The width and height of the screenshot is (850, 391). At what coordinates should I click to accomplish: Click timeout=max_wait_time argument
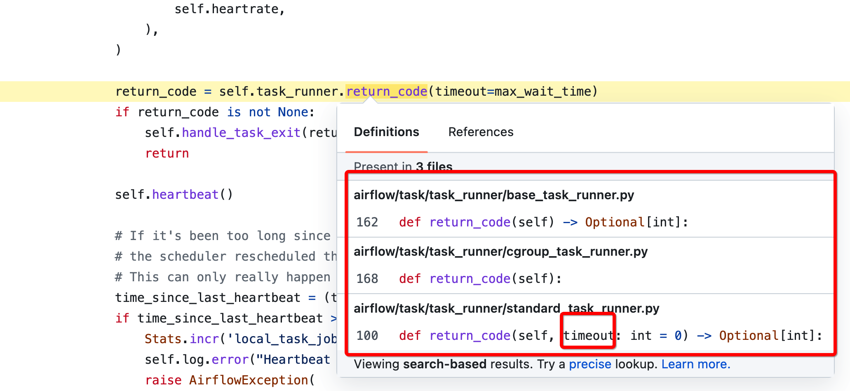pyautogui.click(x=513, y=91)
